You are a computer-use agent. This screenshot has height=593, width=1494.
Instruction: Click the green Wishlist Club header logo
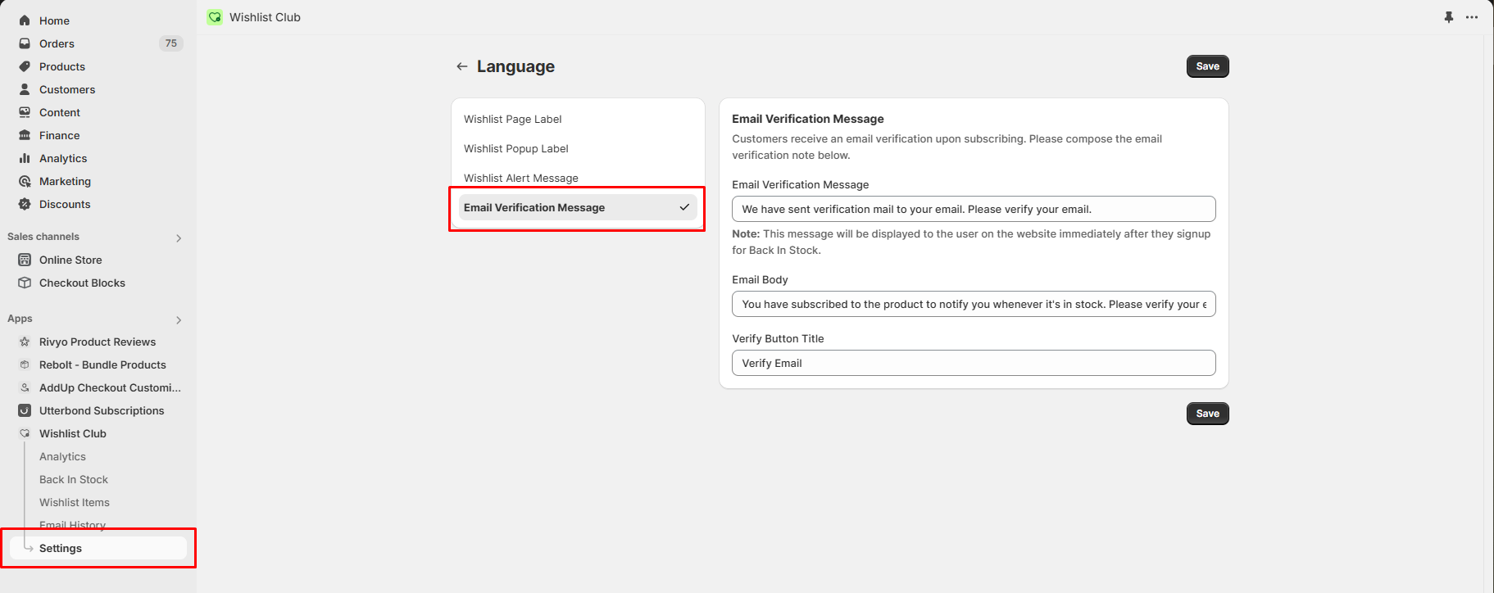tap(215, 17)
